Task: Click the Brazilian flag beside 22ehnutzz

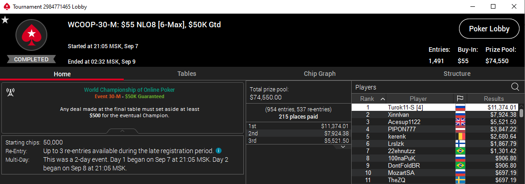Action: click(460, 151)
